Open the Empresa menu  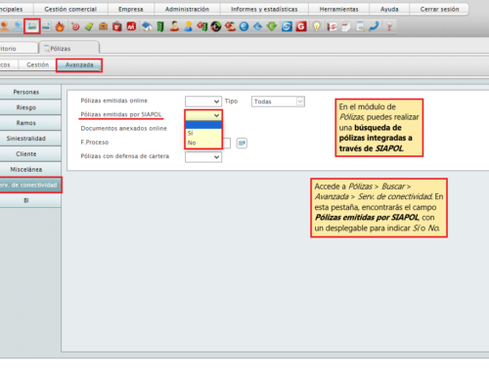131,9
